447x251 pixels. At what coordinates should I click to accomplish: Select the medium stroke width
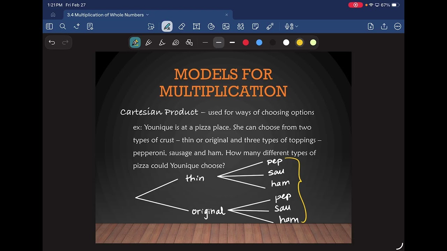click(x=219, y=43)
